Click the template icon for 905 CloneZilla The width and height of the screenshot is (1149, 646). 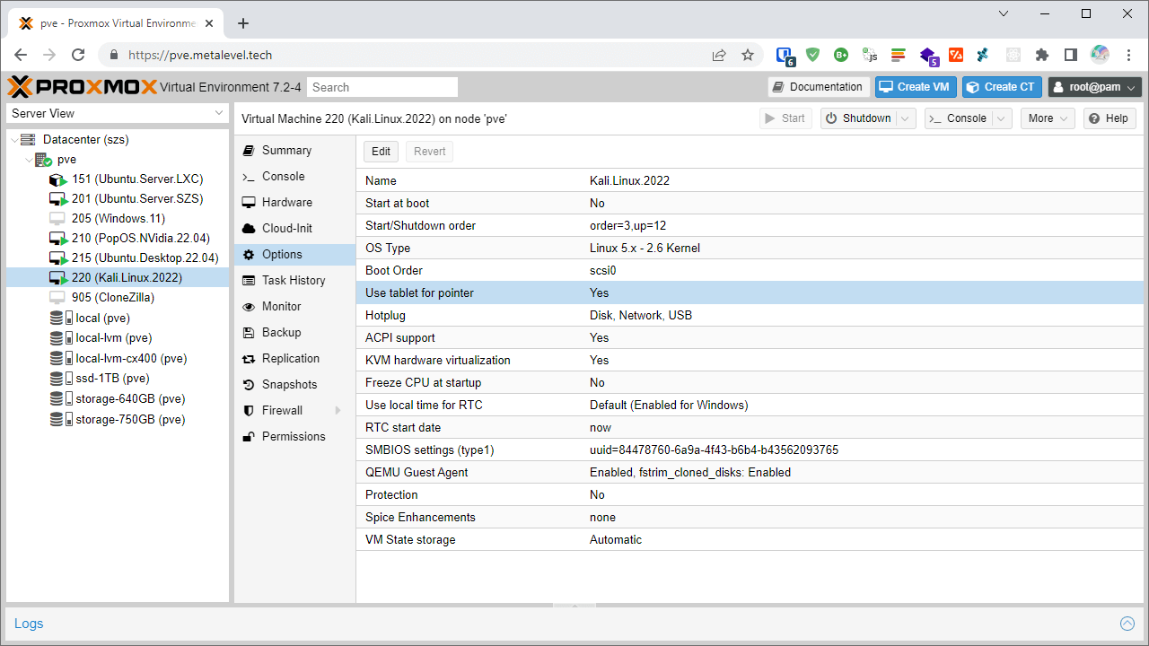click(57, 298)
